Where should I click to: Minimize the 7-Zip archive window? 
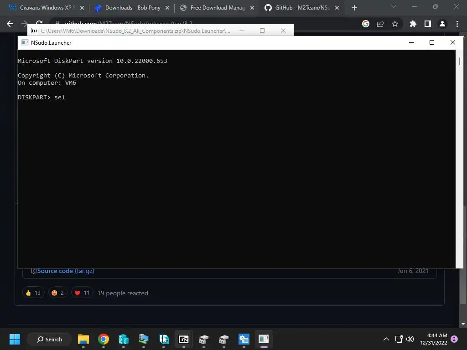point(242,31)
